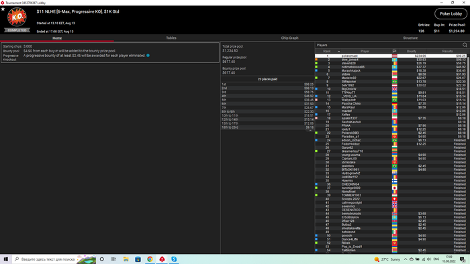The width and height of the screenshot is (470, 264).
Task: Switch to the Home tab
Action: [x=57, y=38]
